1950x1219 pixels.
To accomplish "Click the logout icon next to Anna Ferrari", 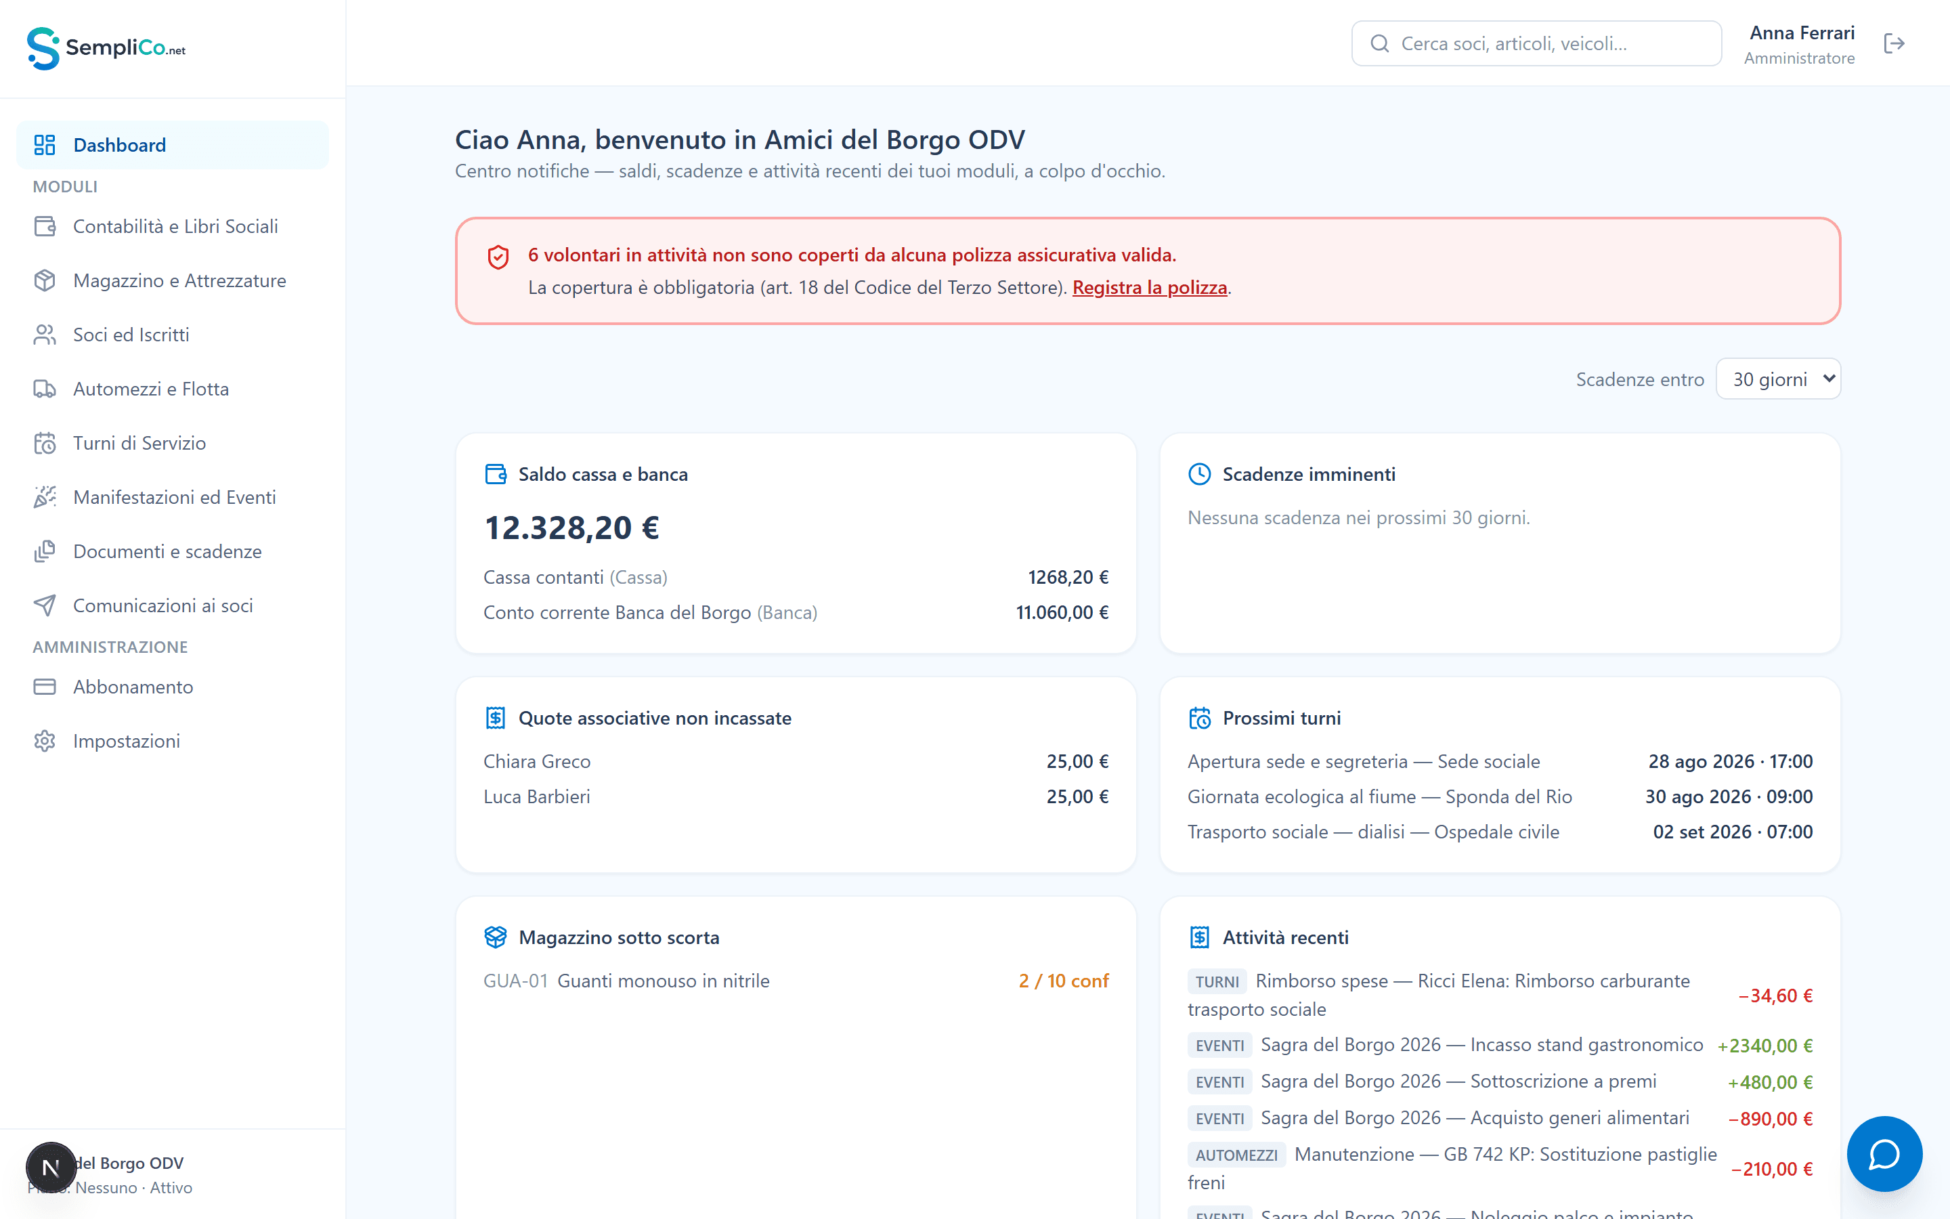I will (1894, 43).
